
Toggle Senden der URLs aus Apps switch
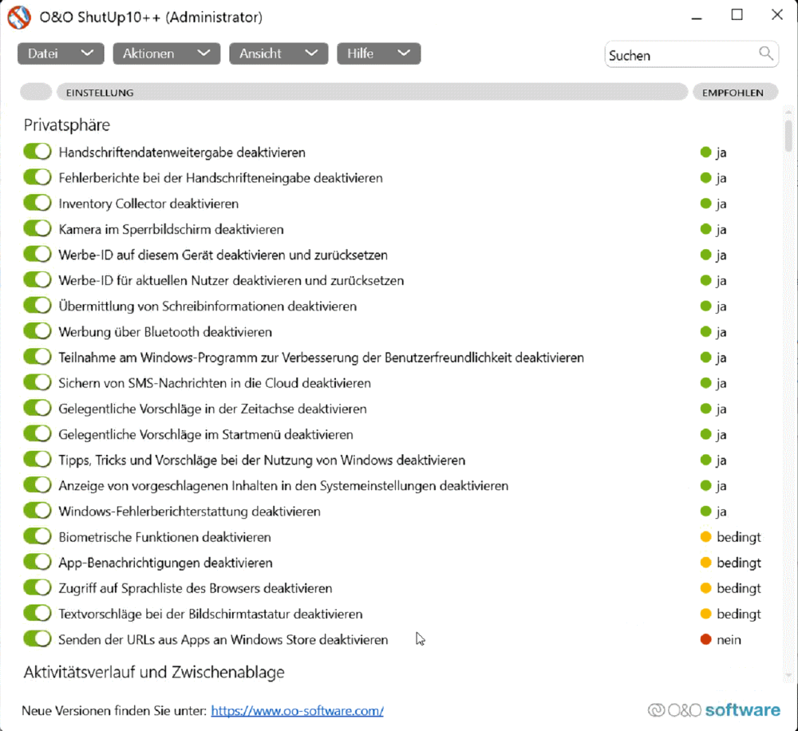point(38,639)
